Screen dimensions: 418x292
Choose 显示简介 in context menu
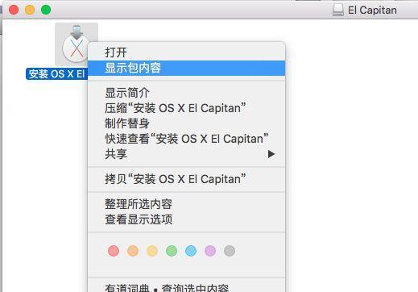186,93
